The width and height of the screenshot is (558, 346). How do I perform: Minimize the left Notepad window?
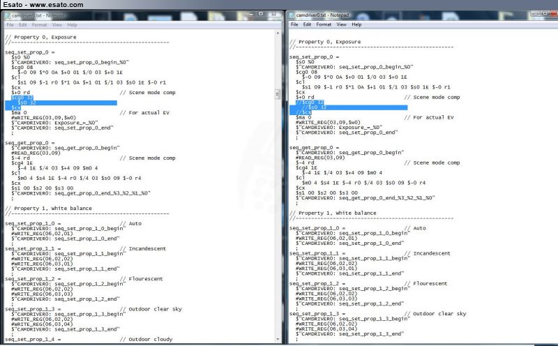click(251, 14)
